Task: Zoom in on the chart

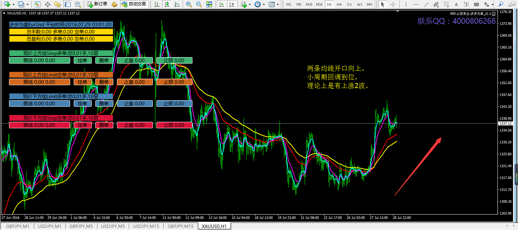Action: [189, 4]
